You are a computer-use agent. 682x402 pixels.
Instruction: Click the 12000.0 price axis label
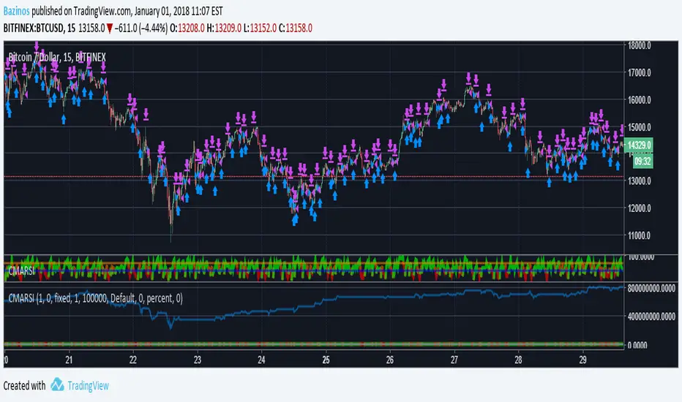point(639,208)
